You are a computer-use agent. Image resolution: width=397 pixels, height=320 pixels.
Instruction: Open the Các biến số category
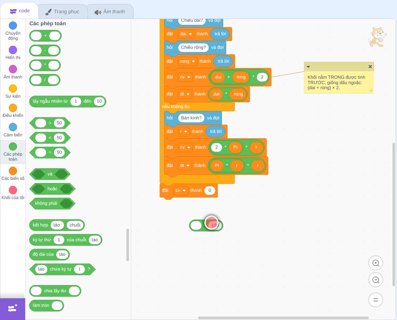point(13,173)
